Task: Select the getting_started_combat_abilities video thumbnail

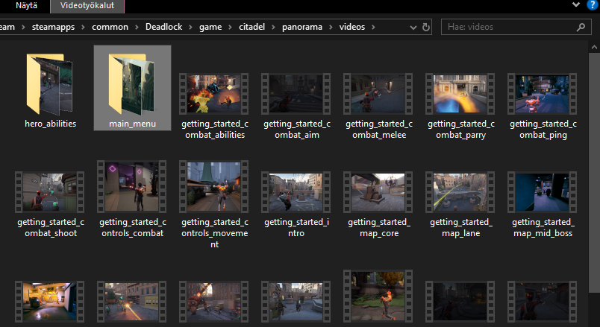Action: [214, 94]
